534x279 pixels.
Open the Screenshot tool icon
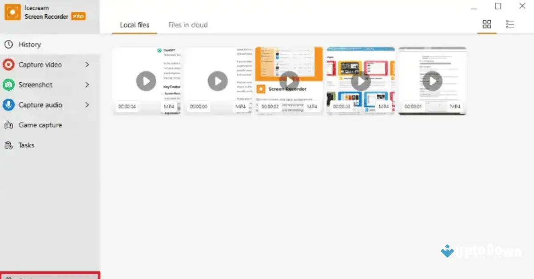point(8,84)
